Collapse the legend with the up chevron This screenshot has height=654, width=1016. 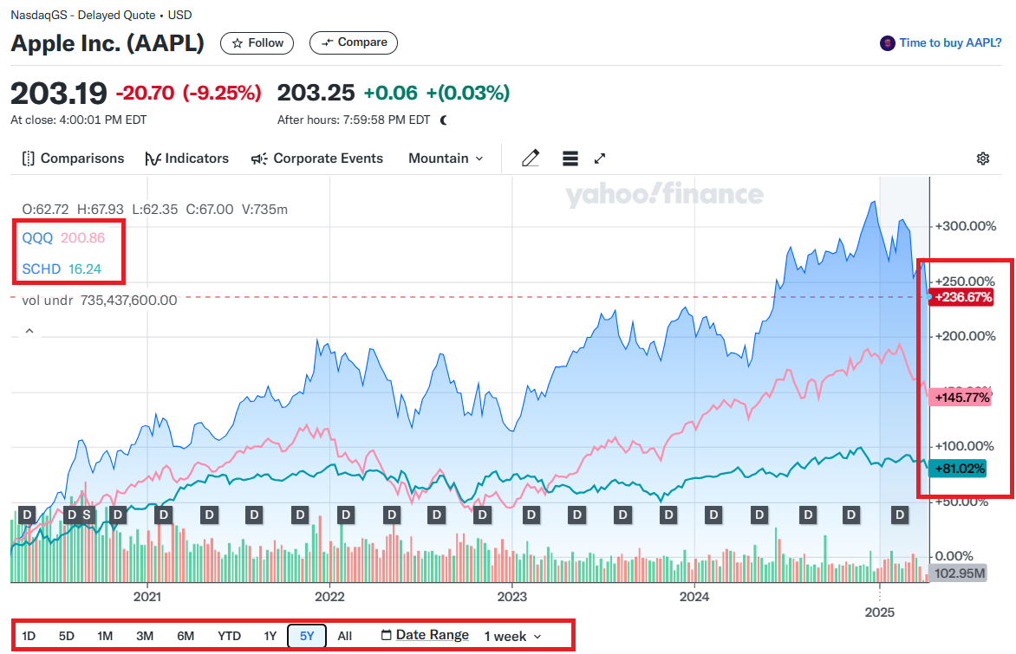coord(29,331)
